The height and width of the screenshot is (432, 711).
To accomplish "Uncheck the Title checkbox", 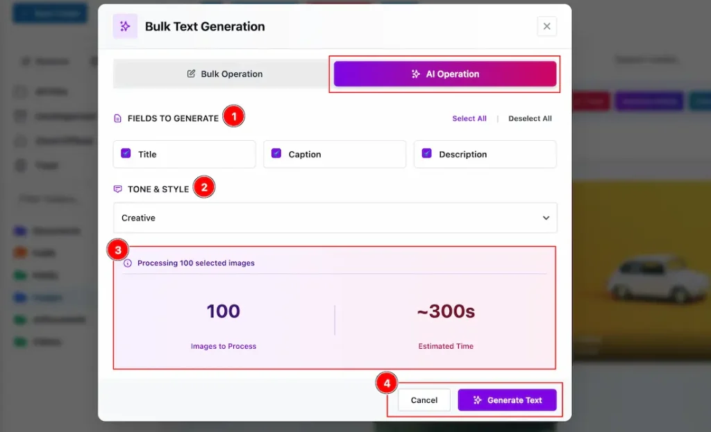I will pyautogui.click(x=126, y=153).
